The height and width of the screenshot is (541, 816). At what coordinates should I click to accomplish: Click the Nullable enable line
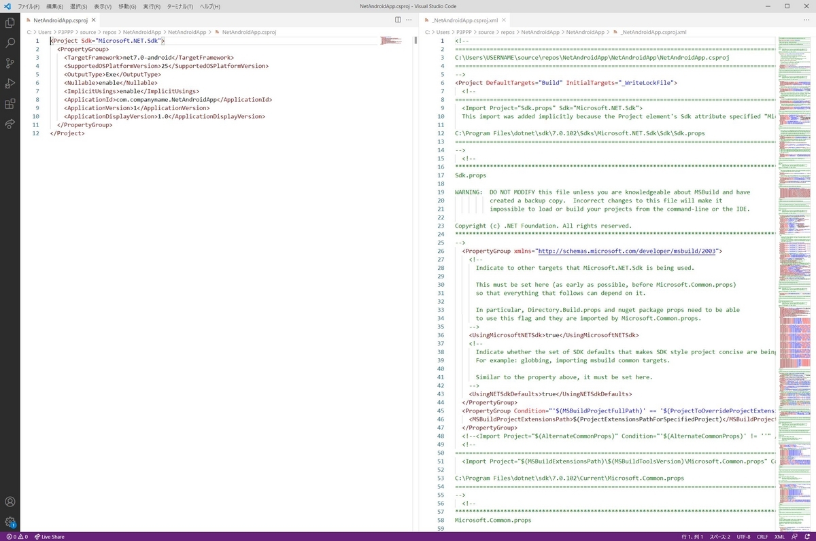pyautogui.click(x=111, y=83)
